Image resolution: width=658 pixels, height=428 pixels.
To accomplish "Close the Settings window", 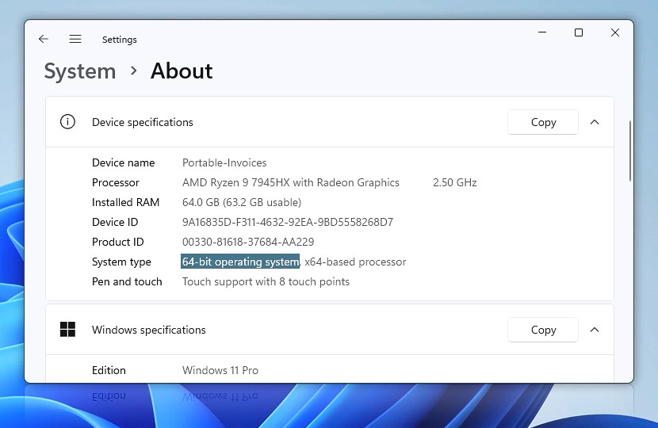I will 615,32.
